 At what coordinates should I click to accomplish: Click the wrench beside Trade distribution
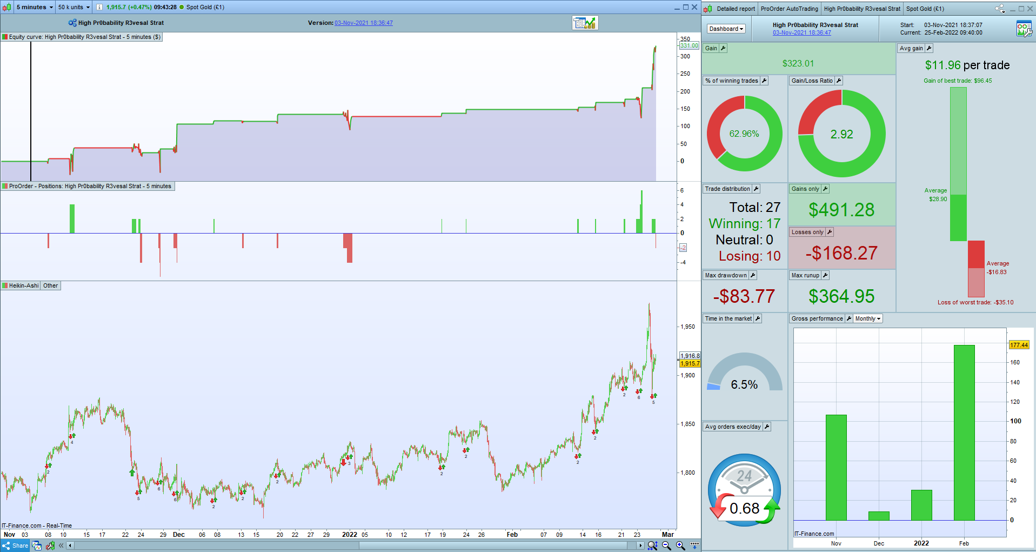tap(756, 189)
